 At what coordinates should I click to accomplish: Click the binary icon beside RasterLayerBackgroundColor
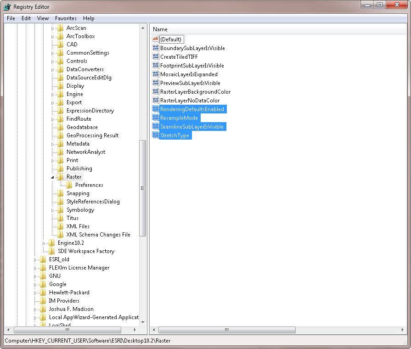(x=155, y=91)
